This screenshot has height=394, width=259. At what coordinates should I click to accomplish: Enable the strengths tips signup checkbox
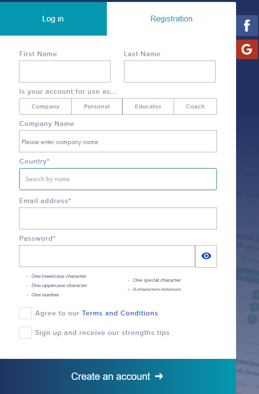25,332
